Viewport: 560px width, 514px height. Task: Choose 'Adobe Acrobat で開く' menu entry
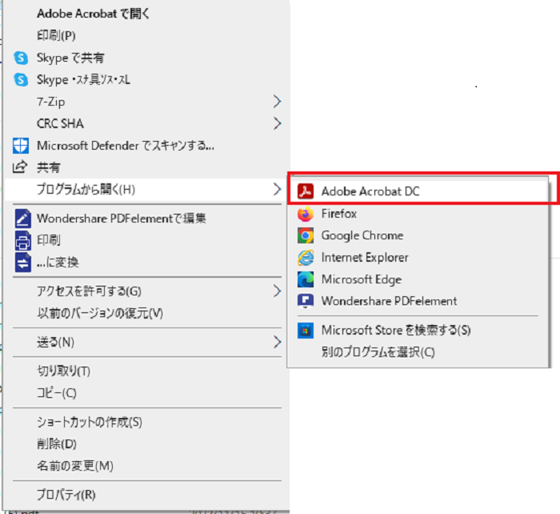(x=93, y=14)
